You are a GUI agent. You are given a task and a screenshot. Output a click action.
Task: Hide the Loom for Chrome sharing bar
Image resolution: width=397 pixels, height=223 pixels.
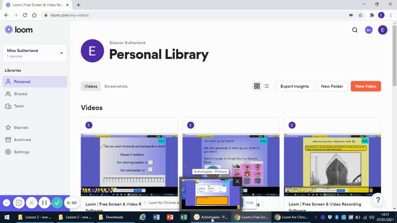click(x=250, y=203)
